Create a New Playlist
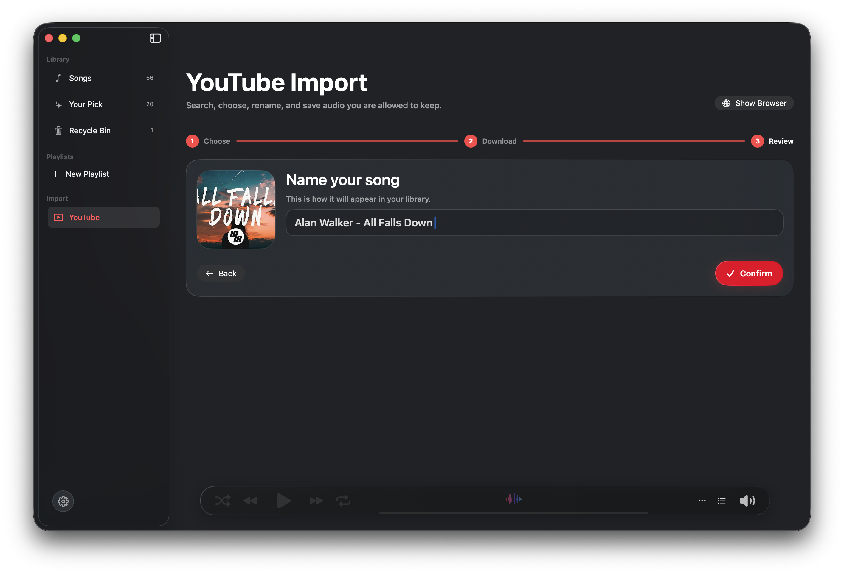The image size is (844, 575). tap(81, 174)
